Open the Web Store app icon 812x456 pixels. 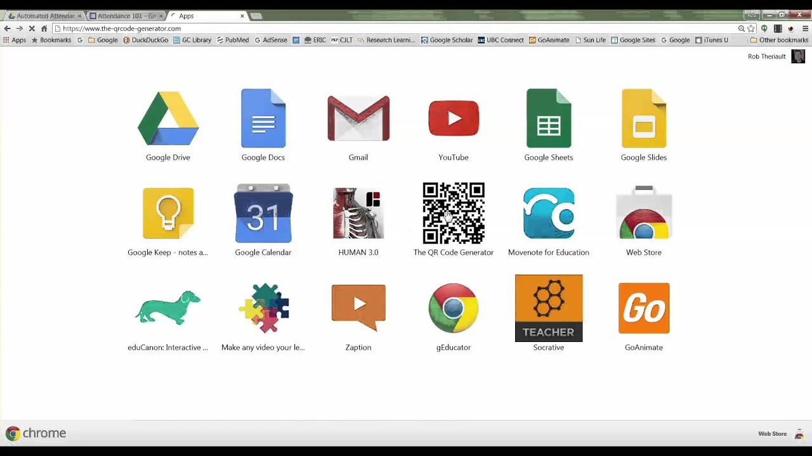(644, 213)
